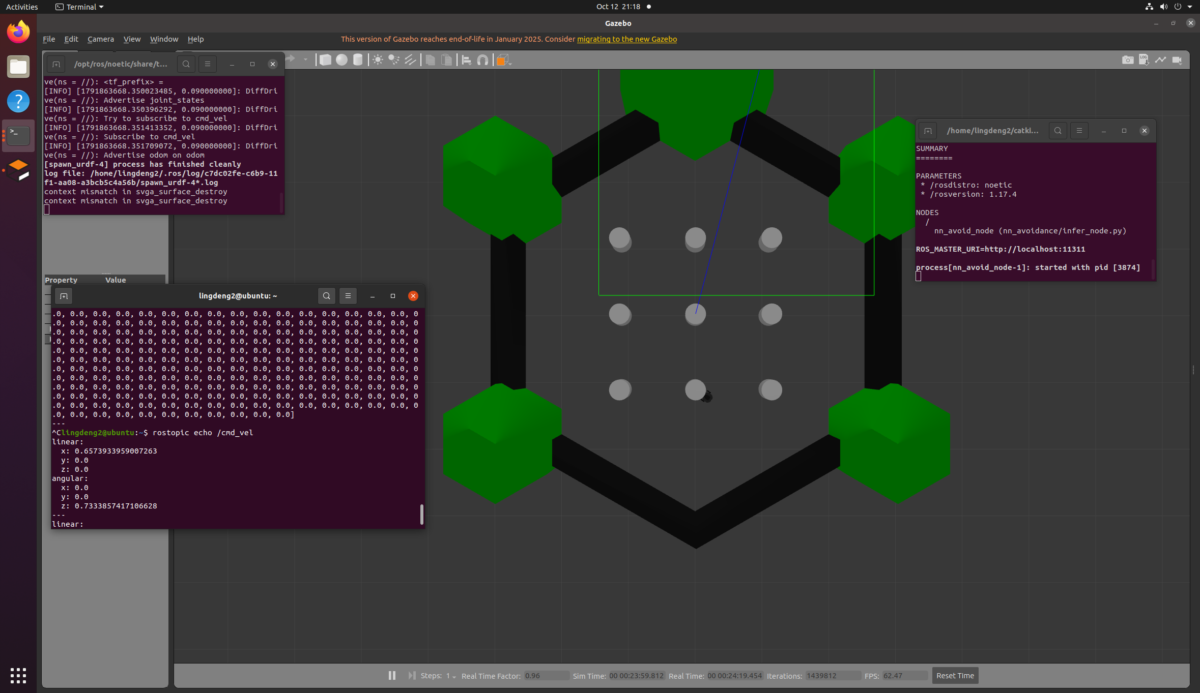Toggle the Snap magnet tool
1200x693 pixels.
coord(482,60)
